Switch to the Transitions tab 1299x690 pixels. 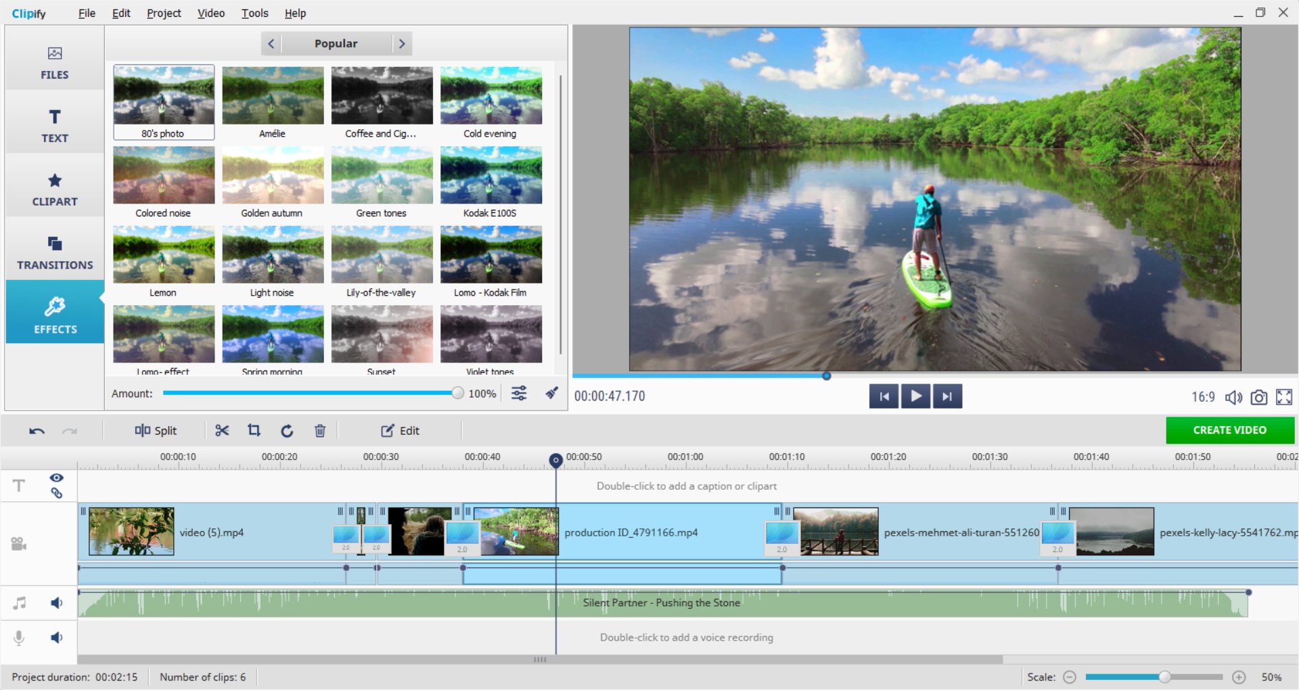pyautogui.click(x=55, y=252)
